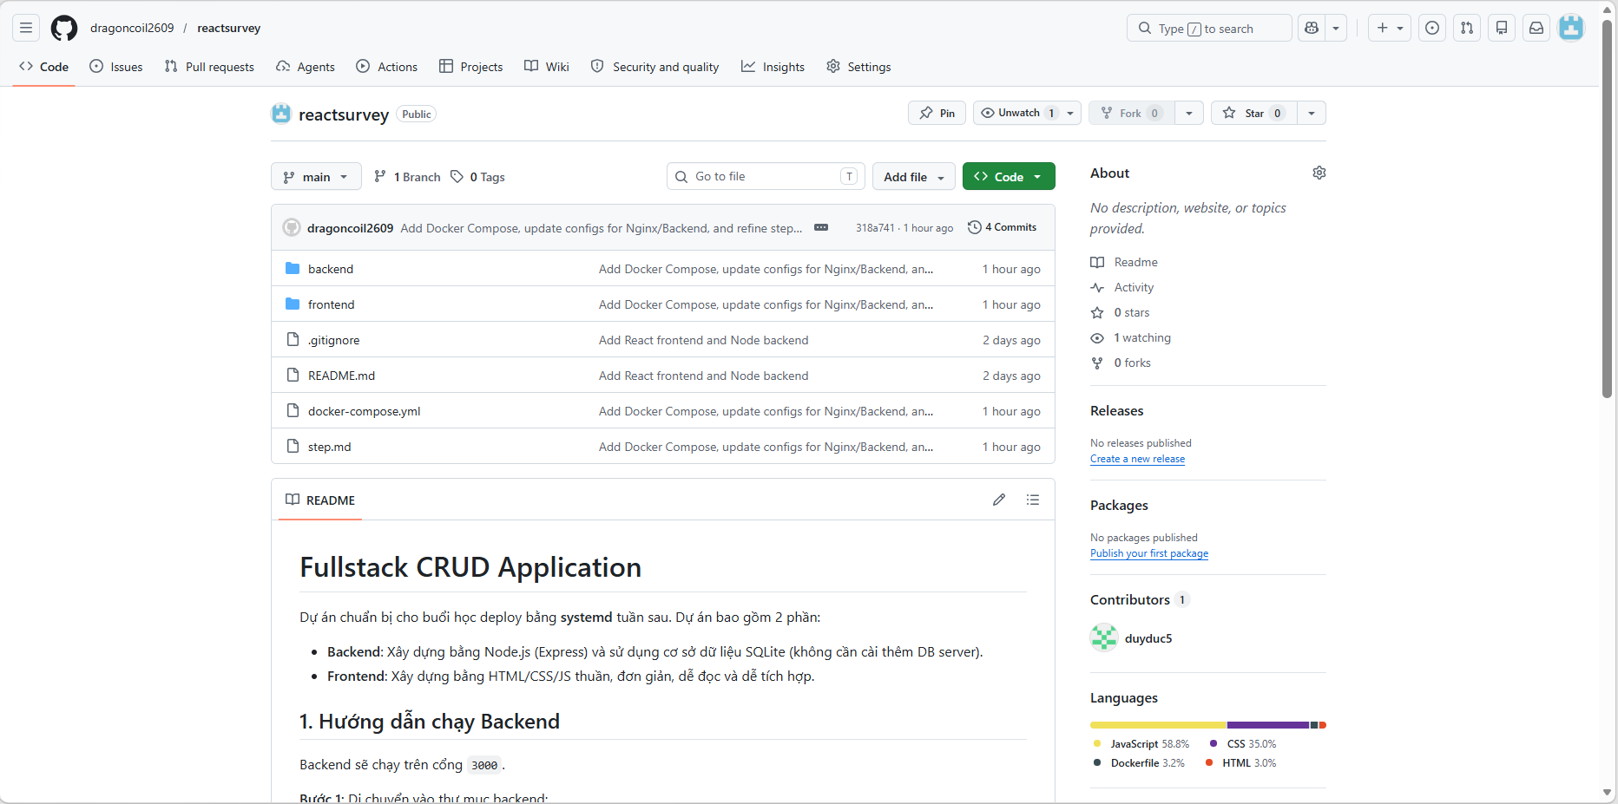Open the Unwatch notifications dropdown
The height and width of the screenshot is (804, 1618).
pos(1027,113)
